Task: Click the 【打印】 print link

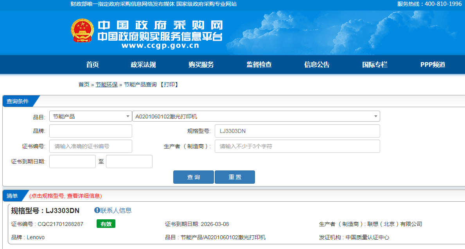Action: coord(169,84)
